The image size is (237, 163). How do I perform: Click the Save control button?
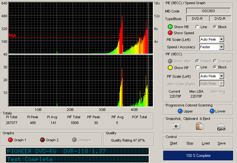(221, 143)
